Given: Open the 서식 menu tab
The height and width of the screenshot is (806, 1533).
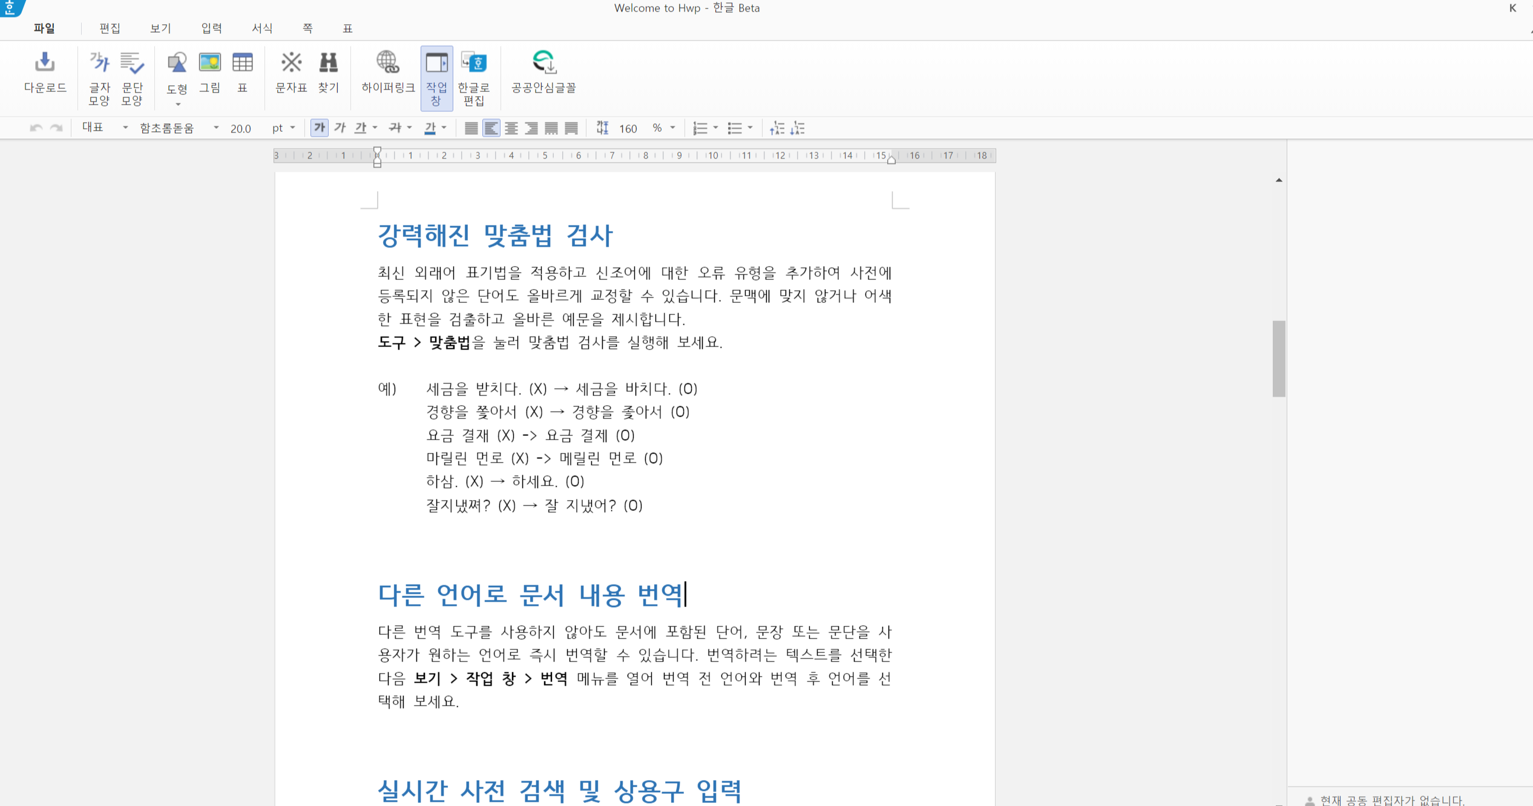Looking at the screenshot, I should tap(262, 28).
